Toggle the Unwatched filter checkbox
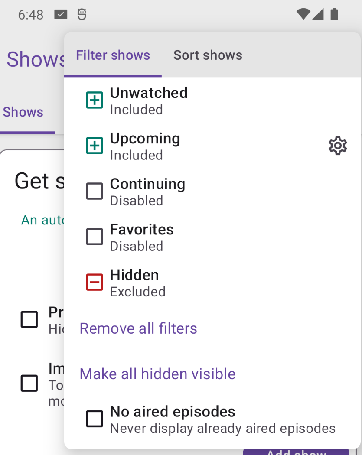362x455 pixels. [95, 100]
